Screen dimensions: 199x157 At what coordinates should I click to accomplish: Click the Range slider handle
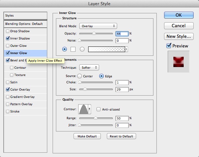pyautogui.click(x=96, y=118)
